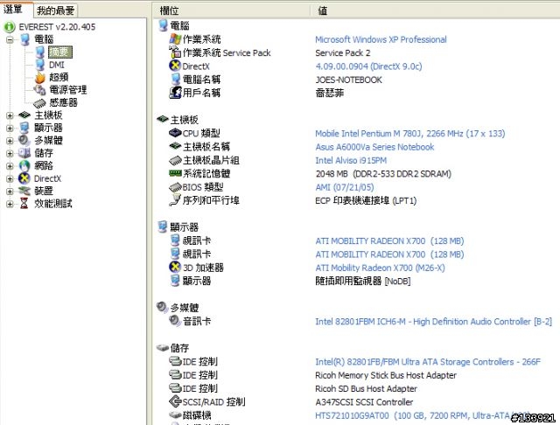The image size is (560, 425).
Task: Open Asus A6000Va Series Notebook link
Action: click(374, 147)
